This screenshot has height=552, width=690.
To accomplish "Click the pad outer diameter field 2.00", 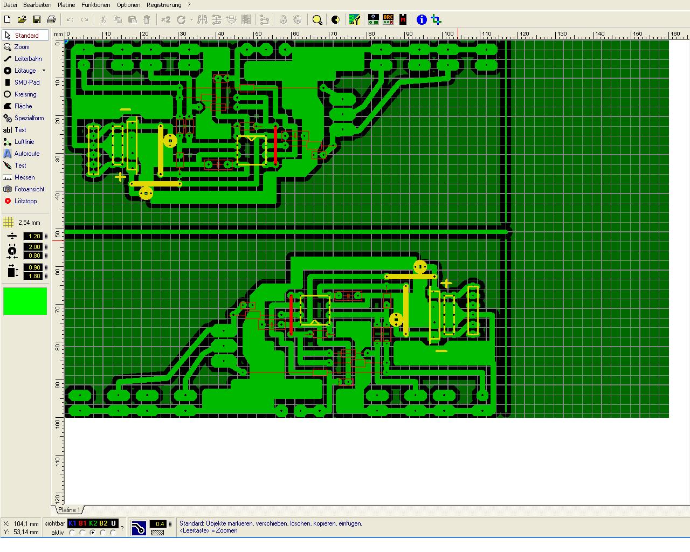I will coord(33,247).
